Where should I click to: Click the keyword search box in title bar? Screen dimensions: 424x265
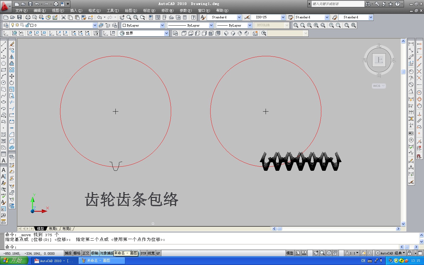coord(338,4)
